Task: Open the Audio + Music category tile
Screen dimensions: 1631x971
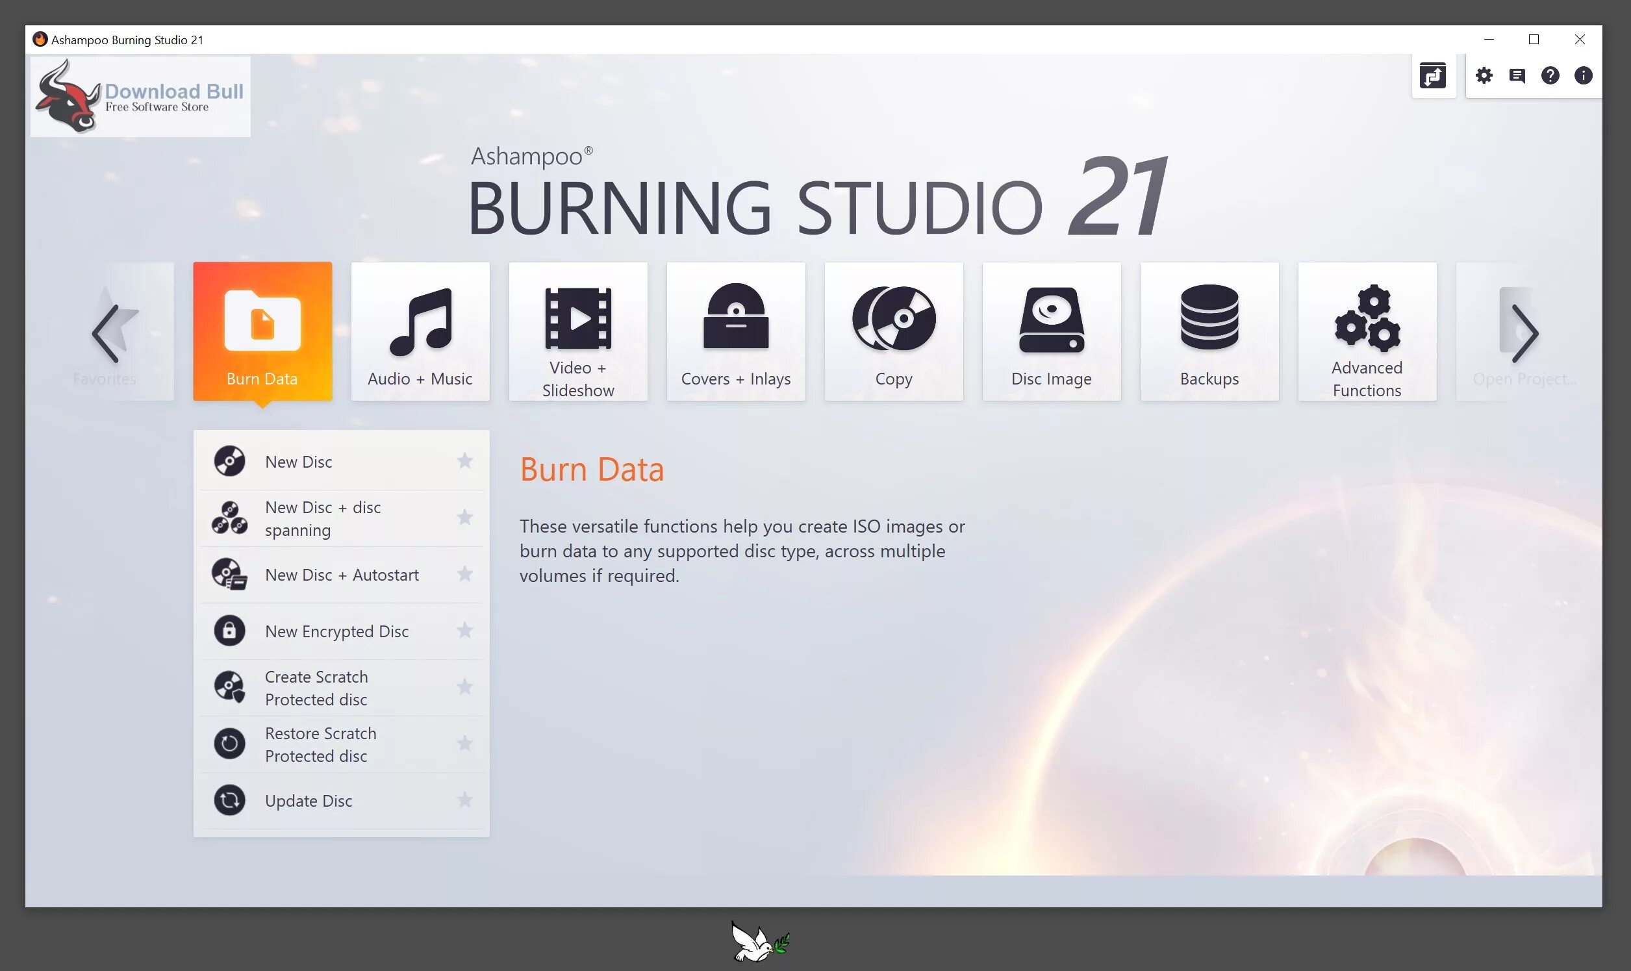Action: 420,332
